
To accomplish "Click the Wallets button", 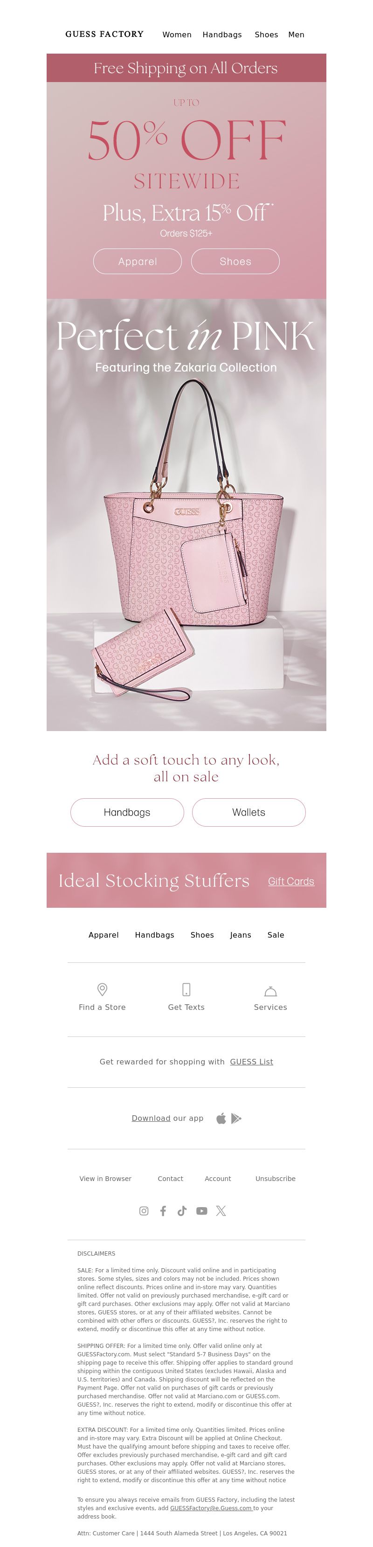I will click(x=249, y=813).
